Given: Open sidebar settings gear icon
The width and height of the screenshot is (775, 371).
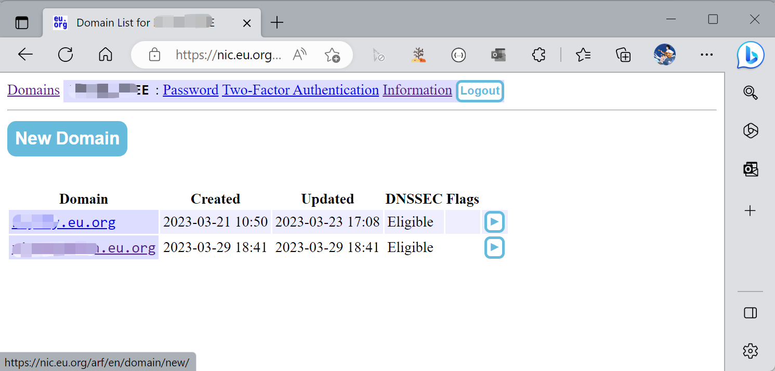Looking at the screenshot, I should (750, 351).
